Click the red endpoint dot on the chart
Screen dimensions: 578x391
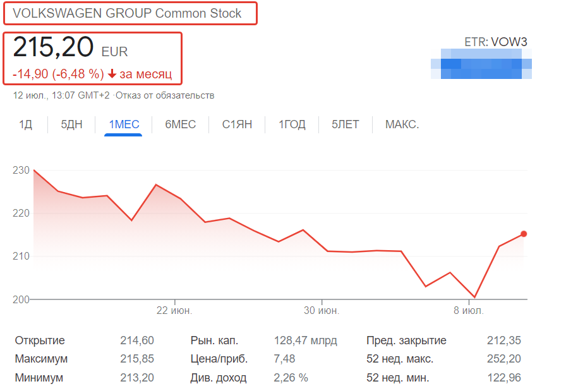[524, 234]
